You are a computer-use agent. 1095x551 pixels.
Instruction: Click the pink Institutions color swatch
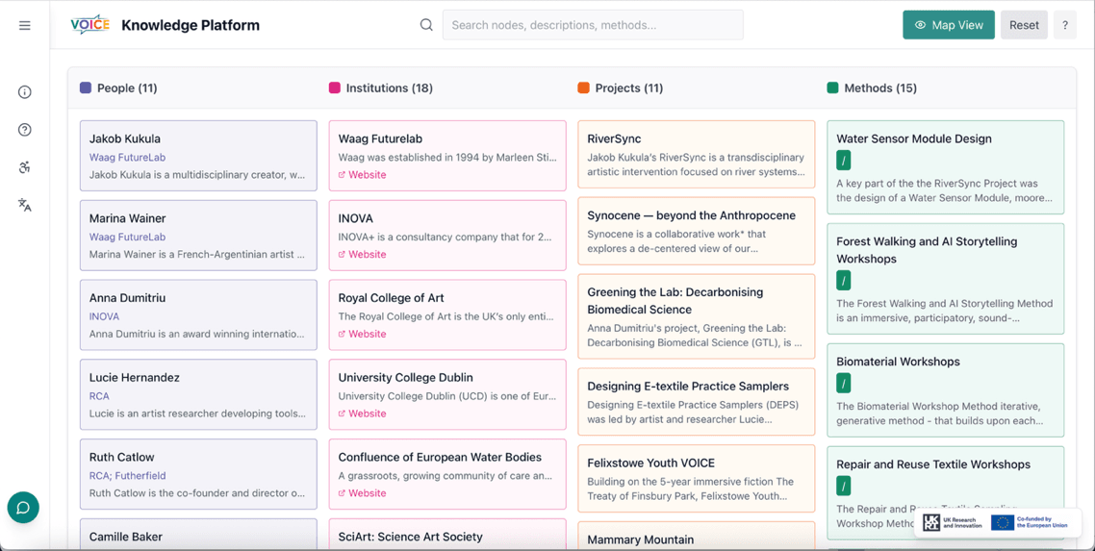[x=335, y=88]
